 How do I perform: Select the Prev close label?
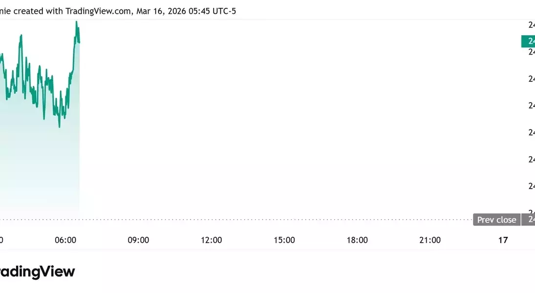(496, 220)
